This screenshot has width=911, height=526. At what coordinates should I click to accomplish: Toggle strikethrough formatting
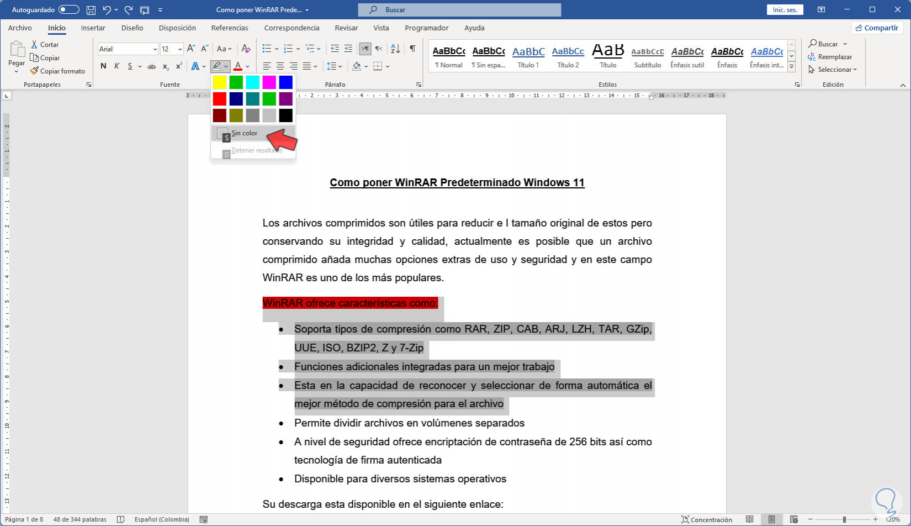pyautogui.click(x=152, y=66)
